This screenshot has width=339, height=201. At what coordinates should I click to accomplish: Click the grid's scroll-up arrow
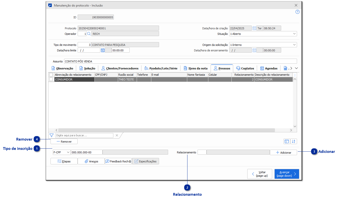(295, 79)
